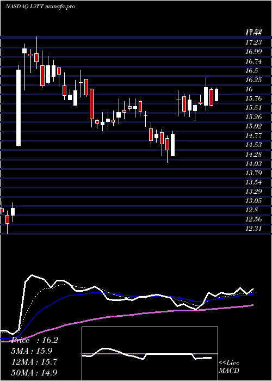This screenshot has width=272, height=381.
Task: Click the 13.05 price axis label
Action: click(x=254, y=200)
